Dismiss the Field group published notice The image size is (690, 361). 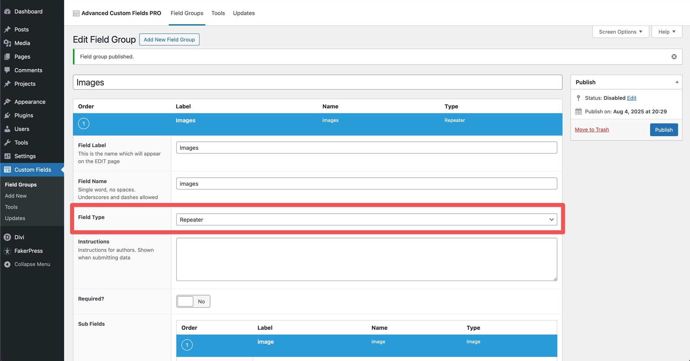point(674,56)
